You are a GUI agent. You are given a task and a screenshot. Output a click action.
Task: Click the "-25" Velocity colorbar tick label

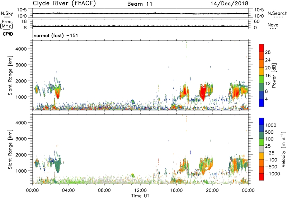pyautogui.click(x=270, y=153)
